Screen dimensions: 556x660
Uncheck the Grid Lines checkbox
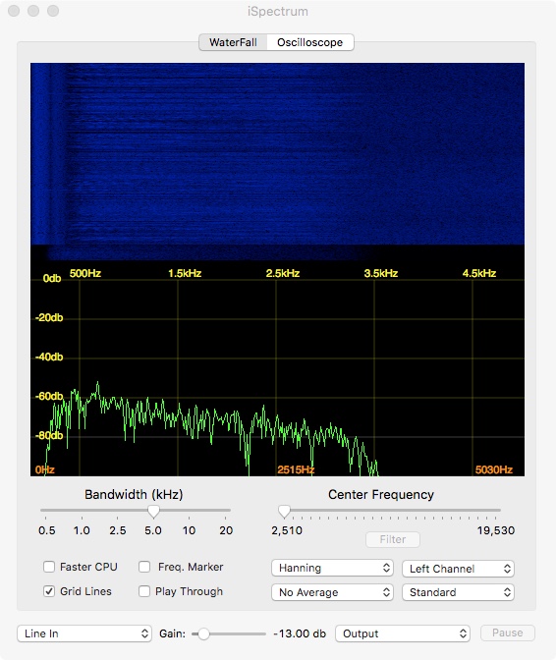pos(49,591)
